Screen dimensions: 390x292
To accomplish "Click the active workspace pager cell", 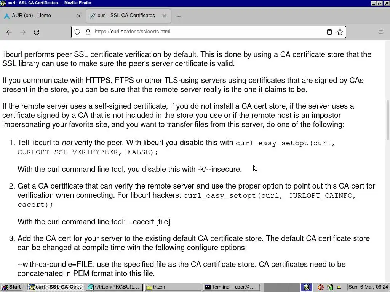I will coord(307,287).
